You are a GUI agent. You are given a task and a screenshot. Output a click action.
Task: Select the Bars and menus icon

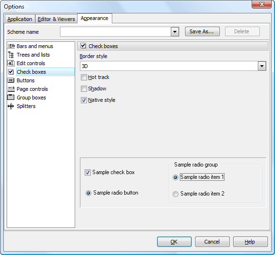tap(11, 46)
